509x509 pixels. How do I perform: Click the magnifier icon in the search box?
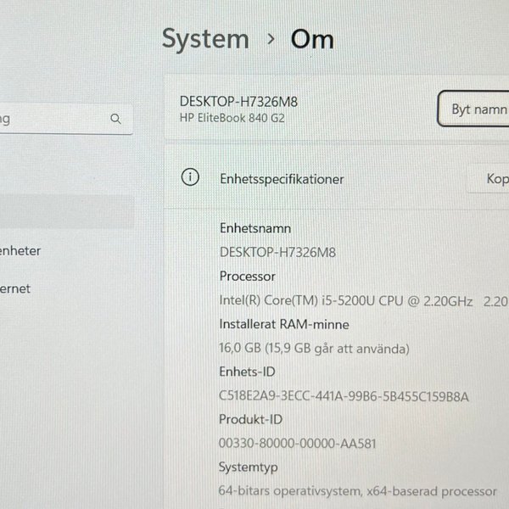[x=116, y=120]
